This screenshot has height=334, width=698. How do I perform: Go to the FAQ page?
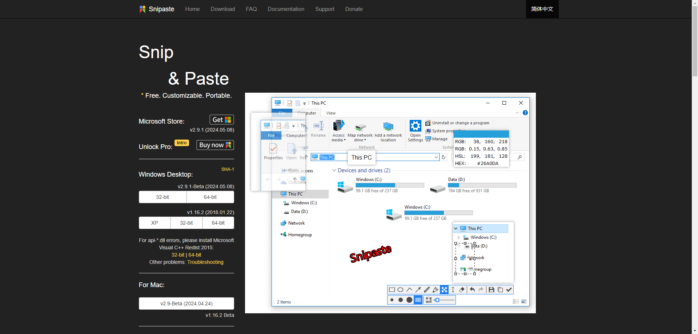pos(251,9)
